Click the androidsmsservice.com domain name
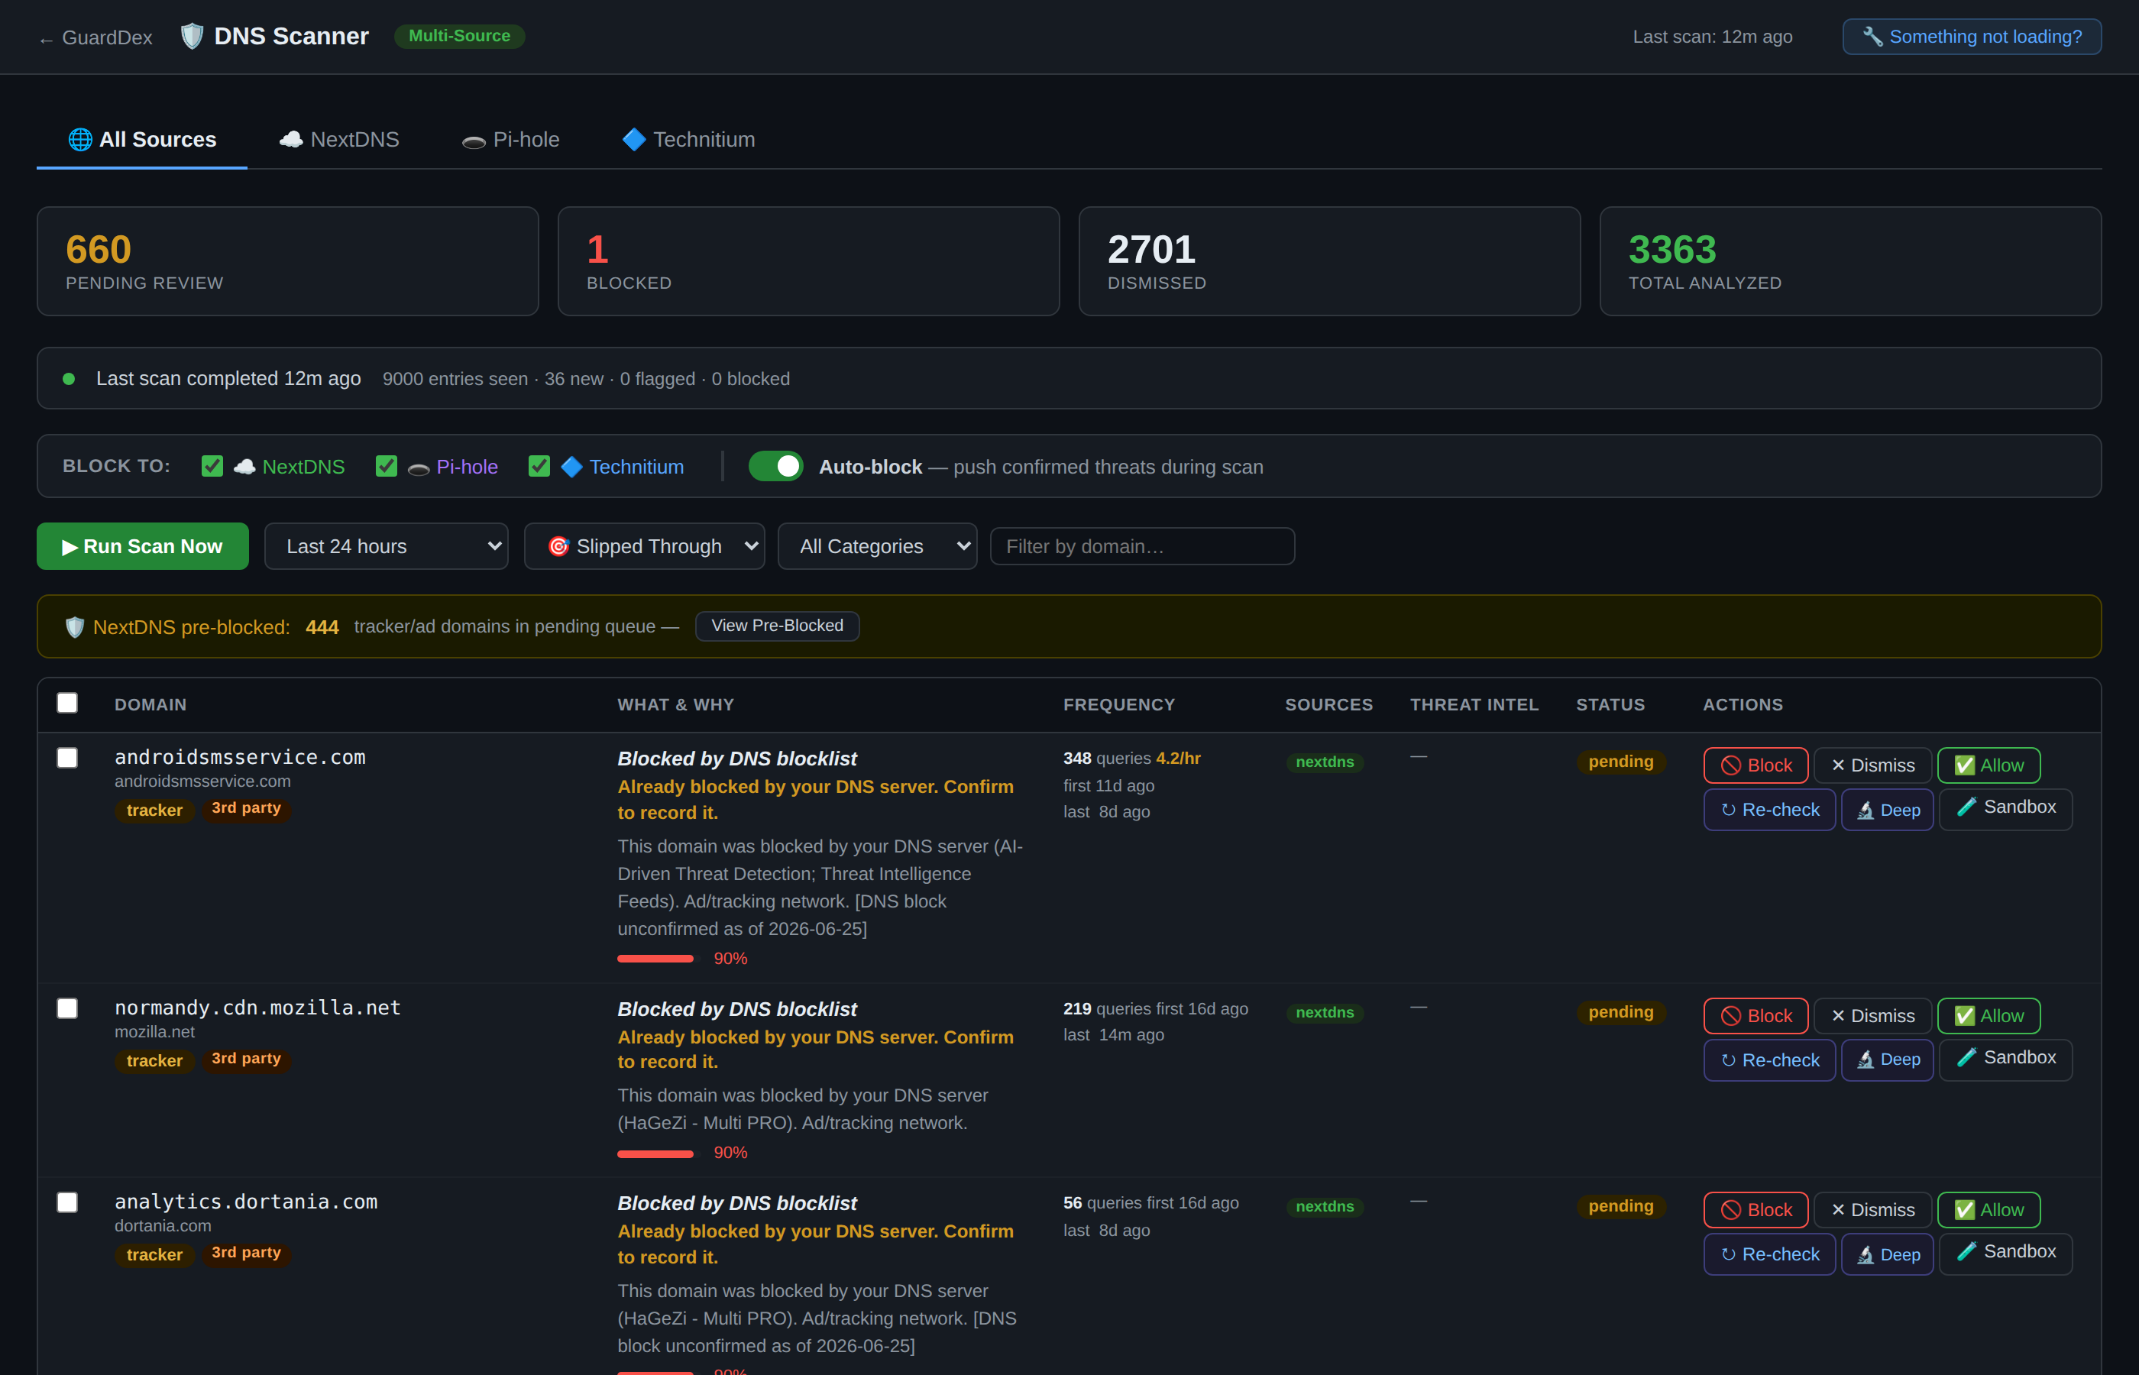Image resolution: width=2139 pixels, height=1375 pixels. coord(240,757)
